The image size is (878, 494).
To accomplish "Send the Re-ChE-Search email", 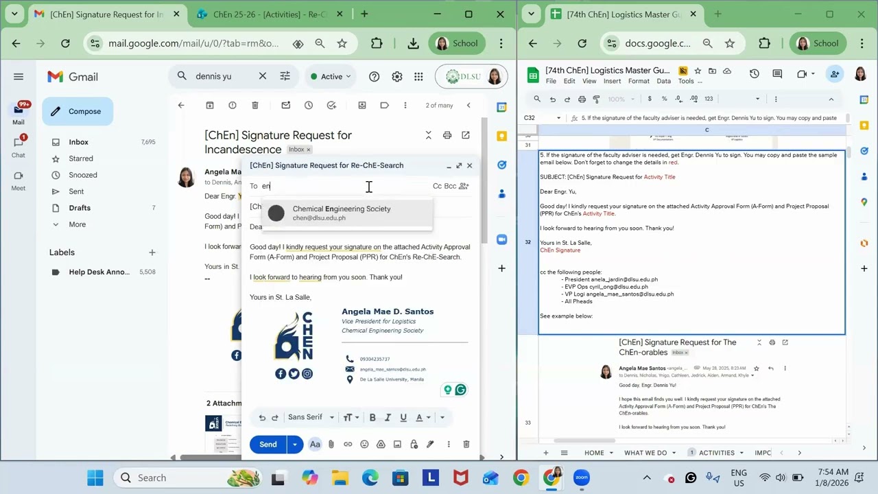I will 268,445.
